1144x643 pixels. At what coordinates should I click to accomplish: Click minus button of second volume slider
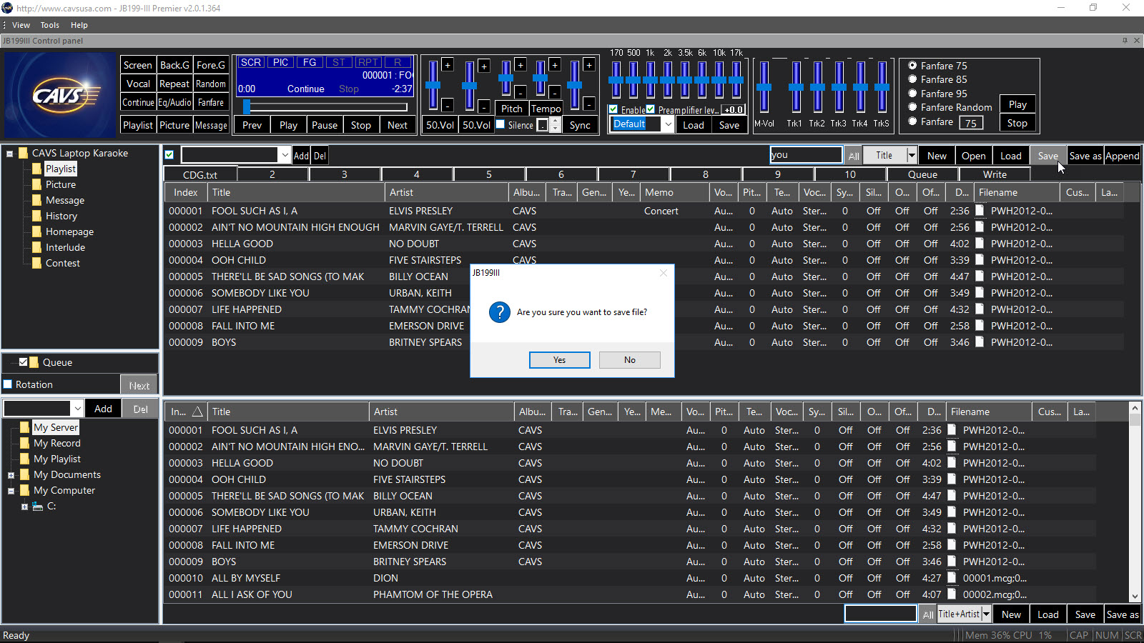click(484, 106)
